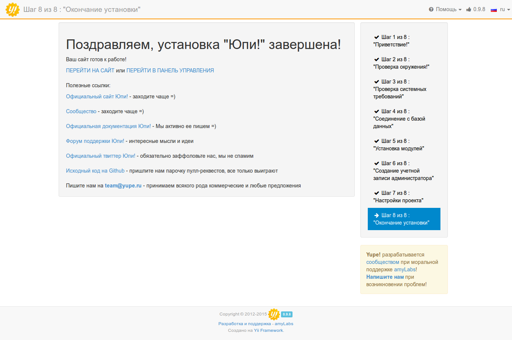
Task: Open Официальный сайт Юпи! link
Action: [97, 97]
